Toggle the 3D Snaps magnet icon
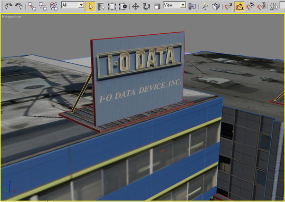Viewport: 285px width, 202px height. [228, 7]
